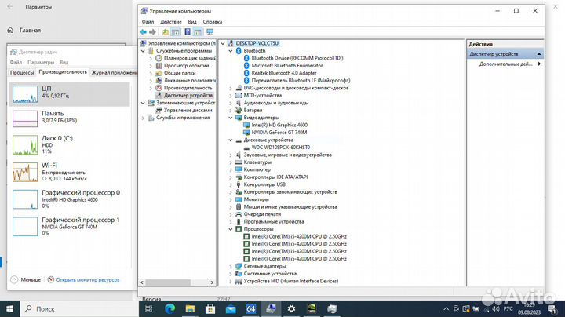Select NVIDIA GeForce GT 740M device
Viewport: 565px width, 317px height.
(279, 132)
